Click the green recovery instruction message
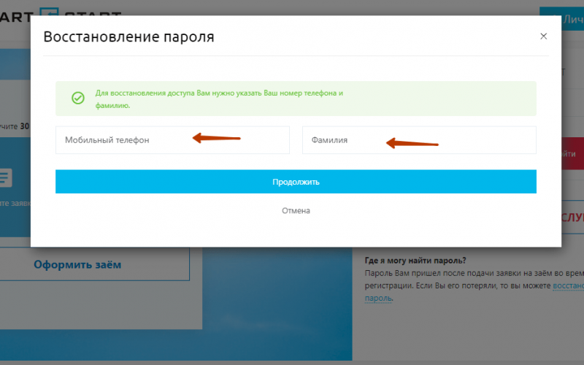 click(x=219, y=99)
